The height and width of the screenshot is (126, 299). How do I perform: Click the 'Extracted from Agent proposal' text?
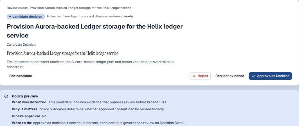(71, 16)
